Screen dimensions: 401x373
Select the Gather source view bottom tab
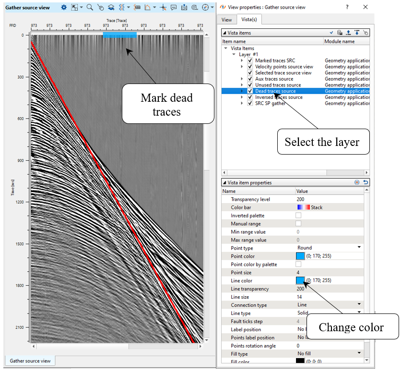point(30,361)
